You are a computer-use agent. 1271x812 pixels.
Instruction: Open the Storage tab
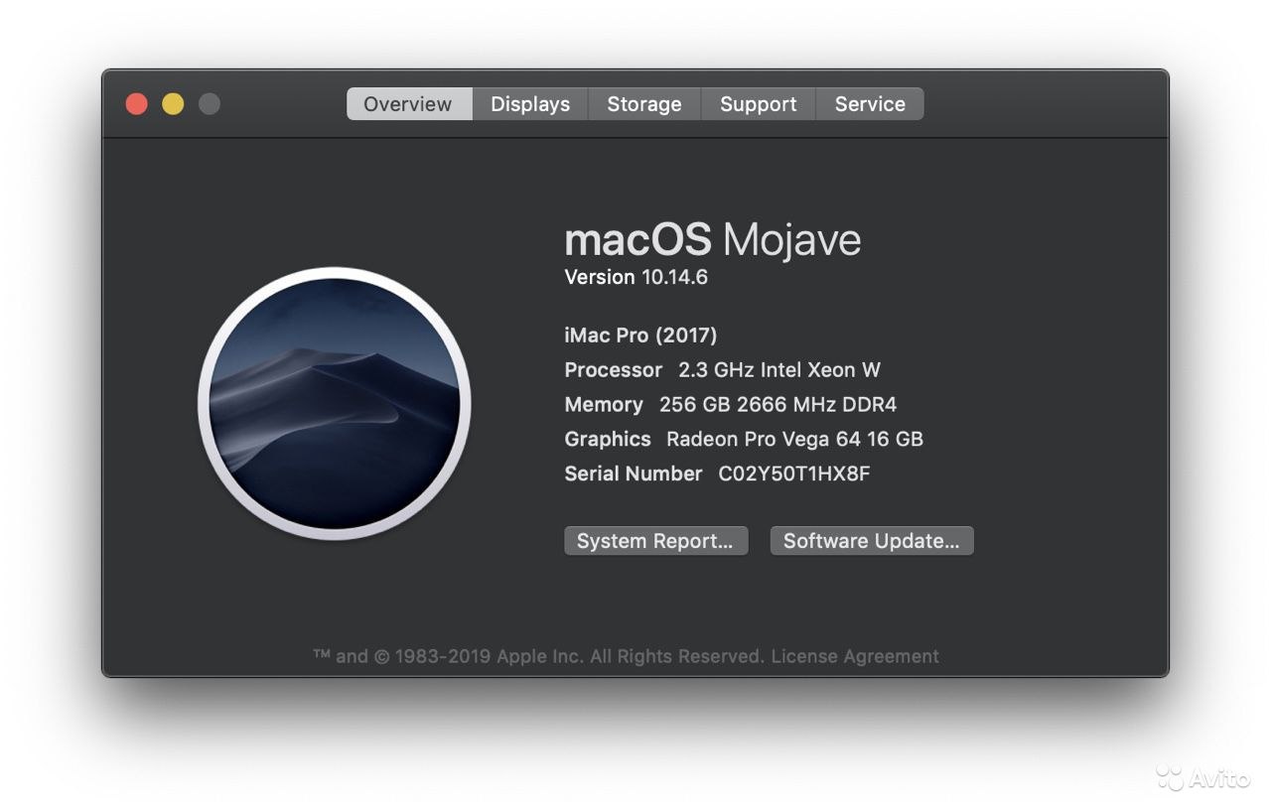point(644,104)
